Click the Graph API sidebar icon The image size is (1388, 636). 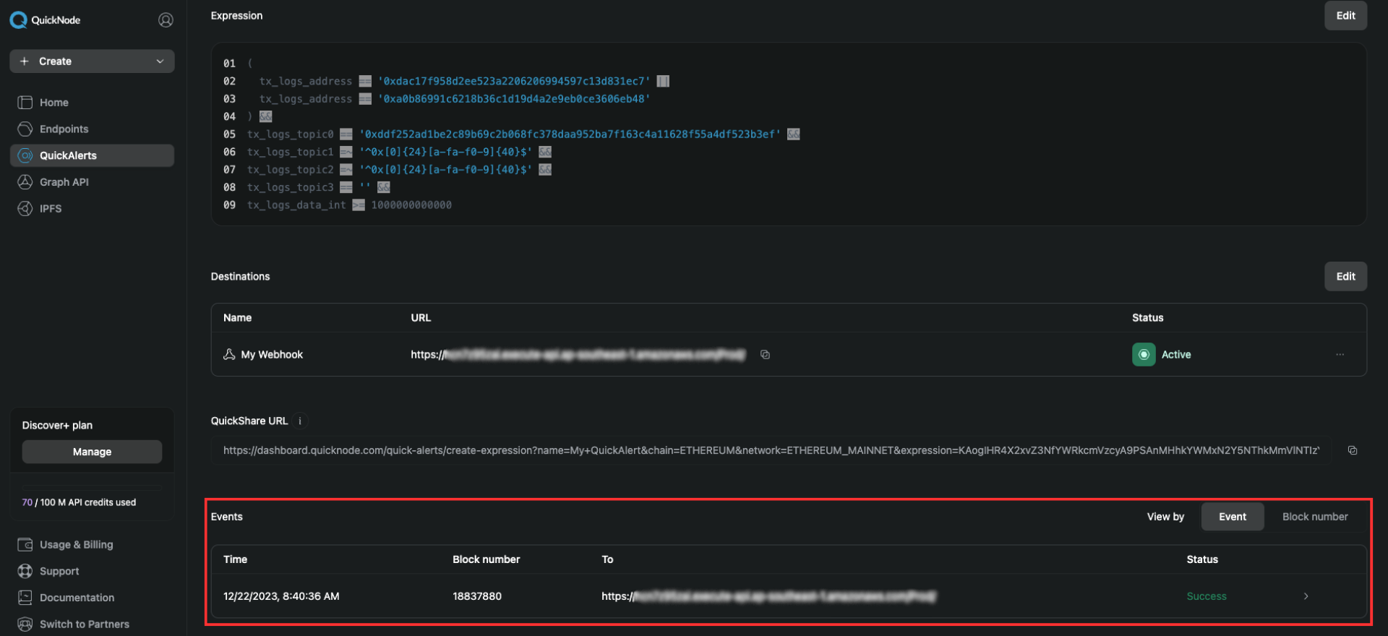click(25, 182)
